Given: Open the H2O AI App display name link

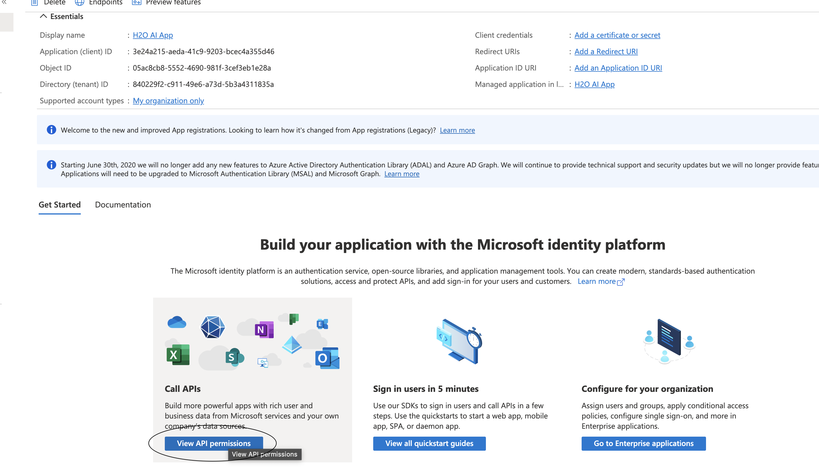Looking at the screenshot, I should click(153, 35).
